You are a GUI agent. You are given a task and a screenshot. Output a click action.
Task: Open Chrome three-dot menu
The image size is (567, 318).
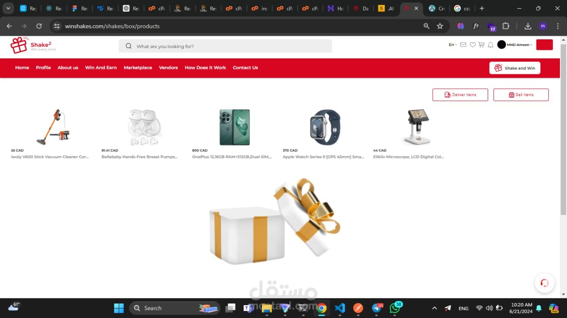pos(557,26)
